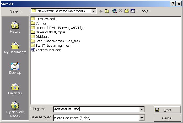Click the Delete X icon

121,11
